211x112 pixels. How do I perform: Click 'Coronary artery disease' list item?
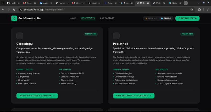click(29, 73)
